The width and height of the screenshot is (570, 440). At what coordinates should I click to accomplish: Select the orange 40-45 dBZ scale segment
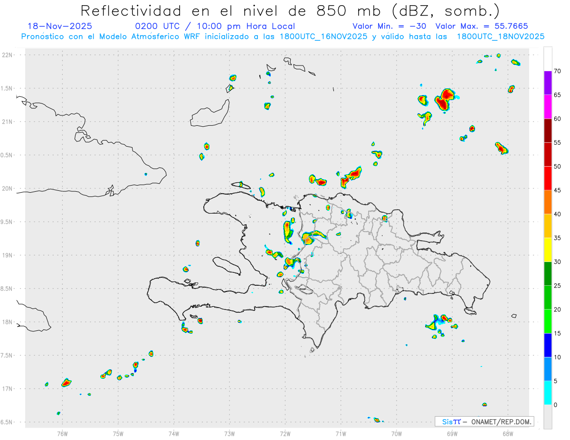click(x=548, y=202)
